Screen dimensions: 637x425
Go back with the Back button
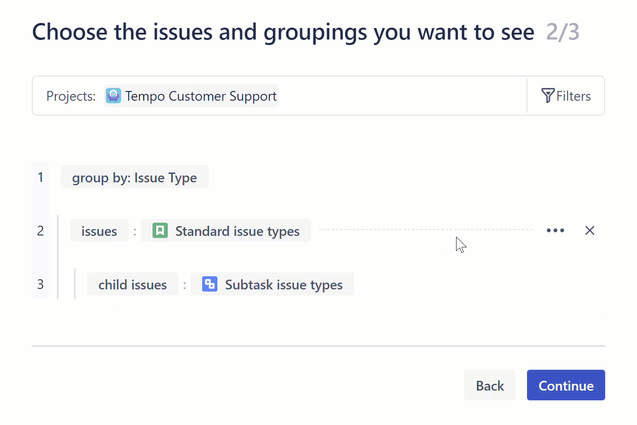point(490,385)
